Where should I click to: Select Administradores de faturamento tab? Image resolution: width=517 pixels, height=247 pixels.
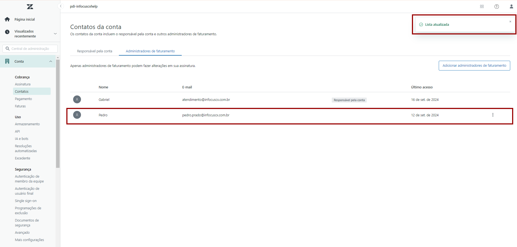pos(150,51)
